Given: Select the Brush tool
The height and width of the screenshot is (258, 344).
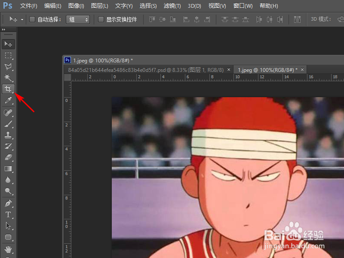Looking at the screenshot, I should [x=8, y=124].
